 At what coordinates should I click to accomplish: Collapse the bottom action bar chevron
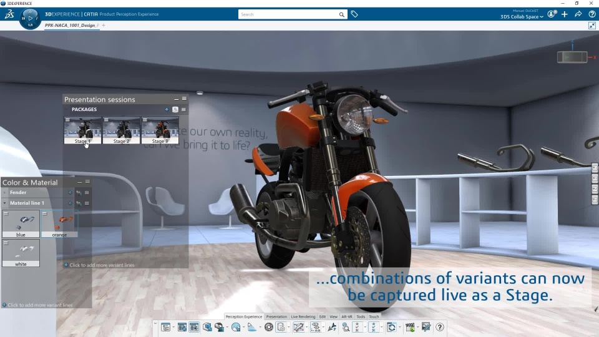tap(155, 323)
